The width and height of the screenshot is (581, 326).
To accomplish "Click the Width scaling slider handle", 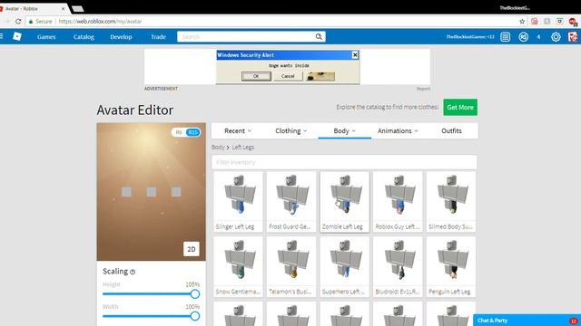I will (195, 316).
